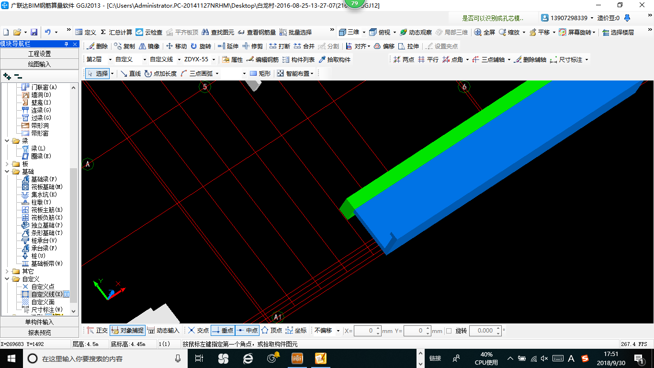Image resolution: width=654 pixels, height=368 pixels.
Task: Select 两点 two-point auxiliary axis tool
Action: (404, 59)
